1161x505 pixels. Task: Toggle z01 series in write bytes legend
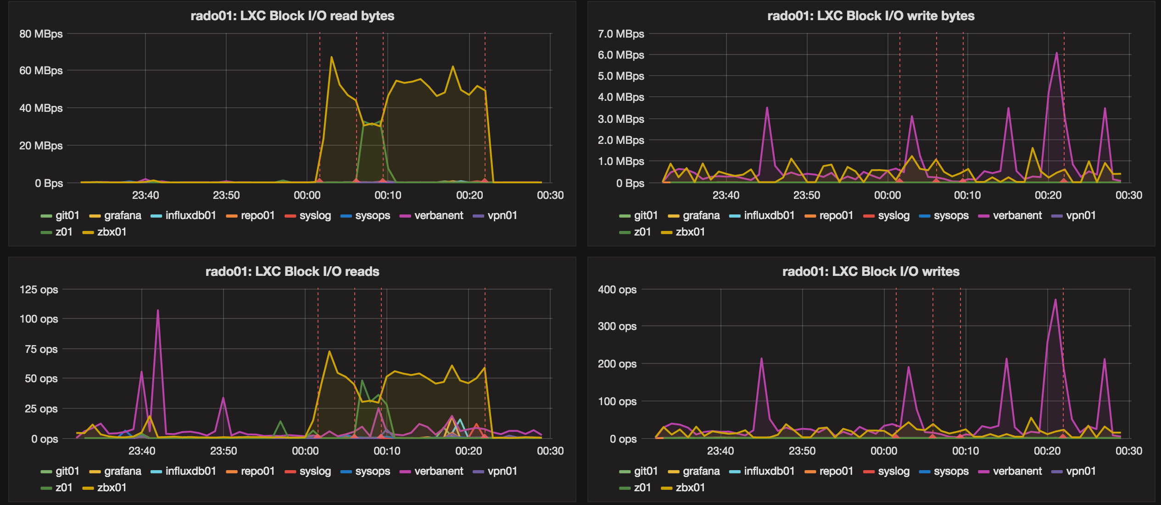[642, 232]
